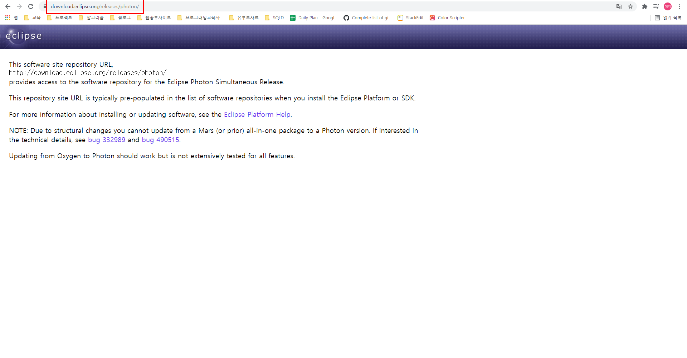Open Complete list of GitHub bookmark
687x358 pixels.
pos(367,18)
